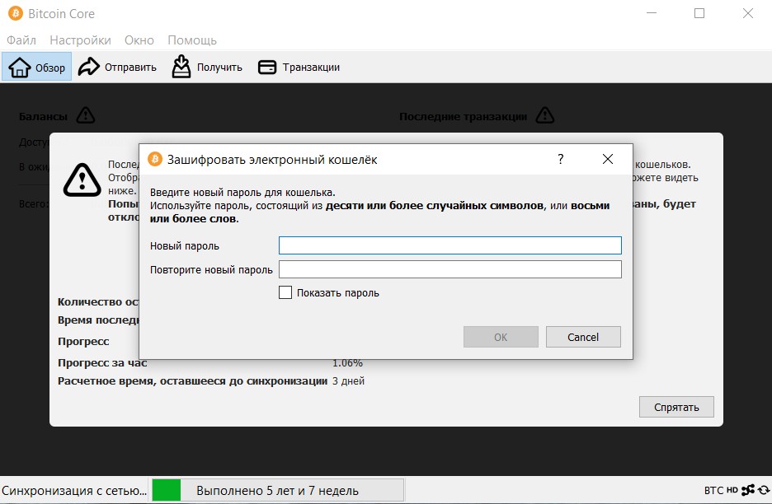Open the Файл menu
772x504 pixels.
pyautogui.click(x=21, y=40)
